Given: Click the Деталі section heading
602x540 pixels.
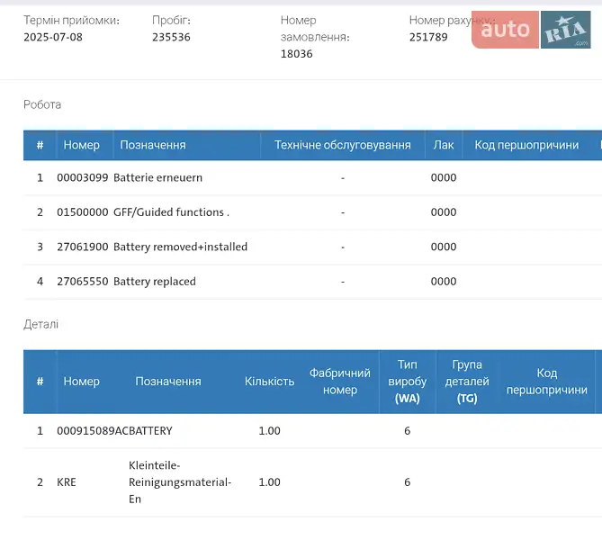Looking at the screenshot, I should 40,324.
